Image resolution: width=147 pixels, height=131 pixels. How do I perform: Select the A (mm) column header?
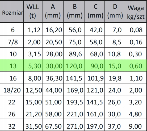coord(53,12)
